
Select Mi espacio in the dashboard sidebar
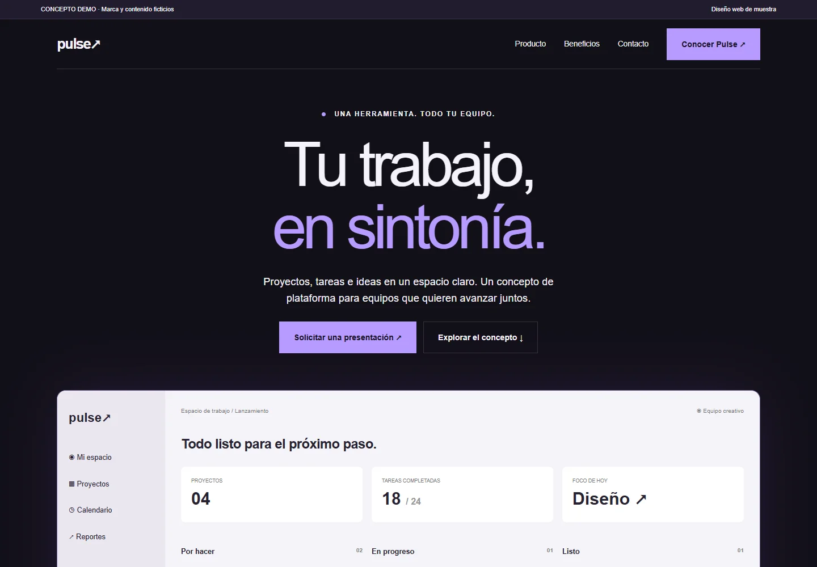pos(90,457)
